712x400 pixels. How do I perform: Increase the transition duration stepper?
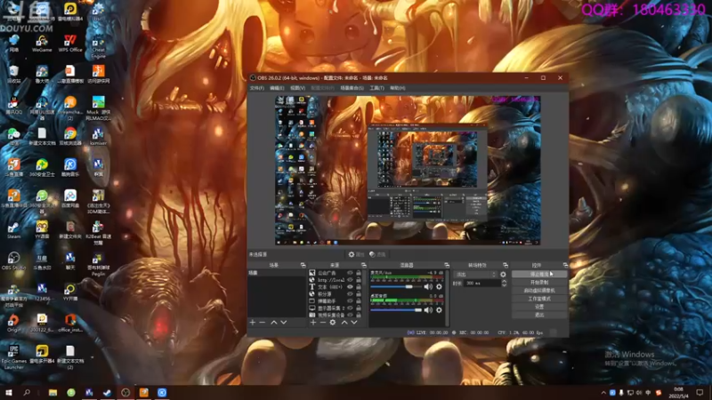point(504,281)
